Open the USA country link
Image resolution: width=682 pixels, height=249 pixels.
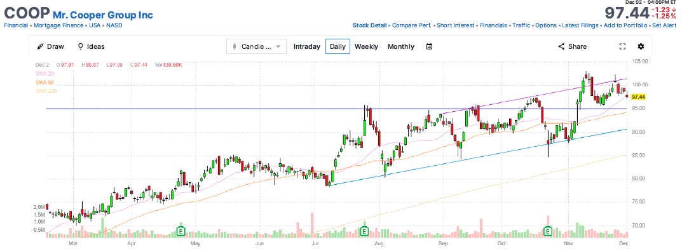[95, 25]
